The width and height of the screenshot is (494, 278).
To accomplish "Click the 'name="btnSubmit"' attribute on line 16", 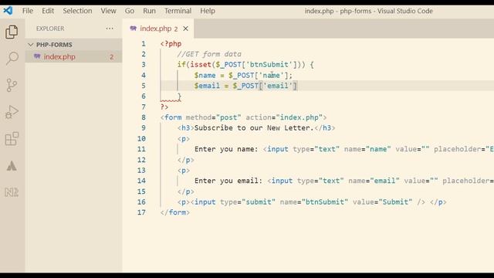I will click(314, 202).
